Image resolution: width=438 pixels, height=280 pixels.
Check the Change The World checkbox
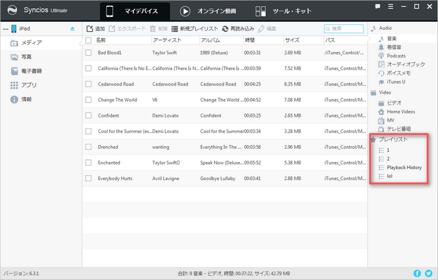[88, 99]
